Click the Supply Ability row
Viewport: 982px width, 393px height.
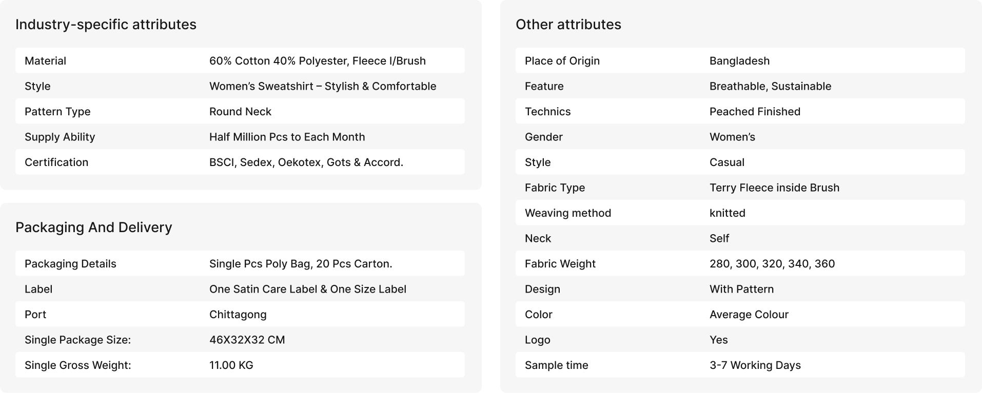tap(240, 137)
